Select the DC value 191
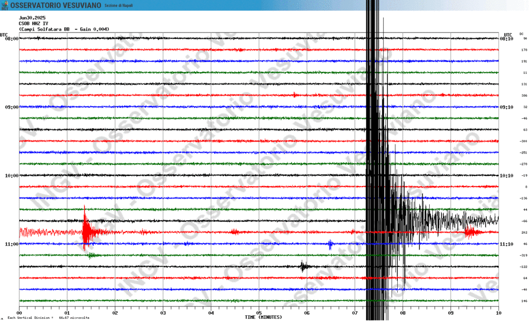The width and height of the screenshot is (529, 323). pyautogui.click(x=524, y=61)
